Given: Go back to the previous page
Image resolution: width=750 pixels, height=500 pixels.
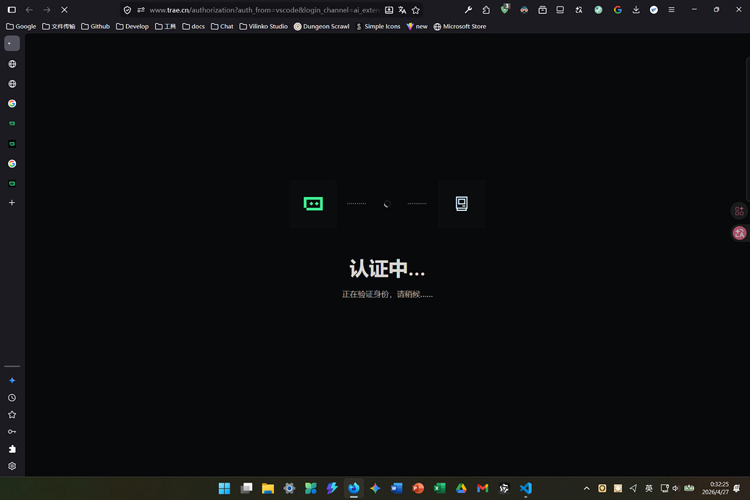Looking at the screenshot, I should [x=29, y=9].
